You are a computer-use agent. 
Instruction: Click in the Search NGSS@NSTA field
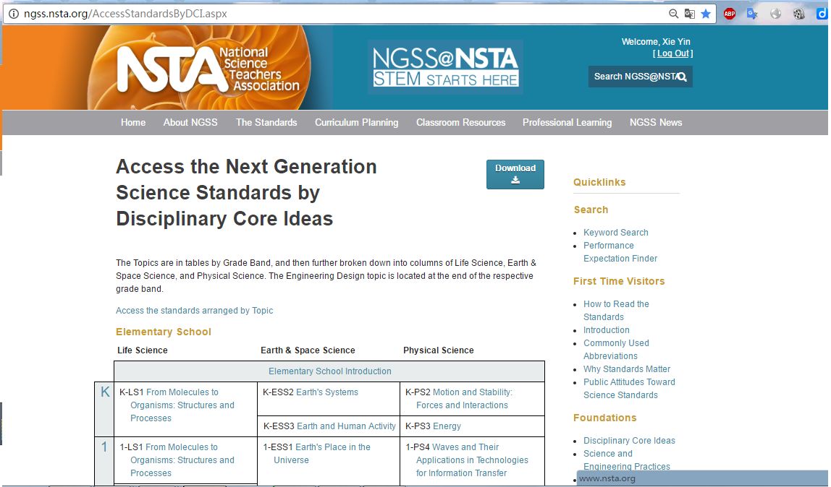click(632, 77)
